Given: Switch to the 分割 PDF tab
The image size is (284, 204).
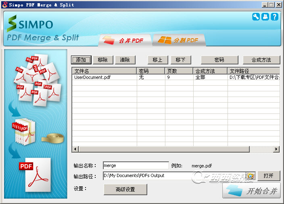Looking at the screenshot, I should (x=179, y=40).
